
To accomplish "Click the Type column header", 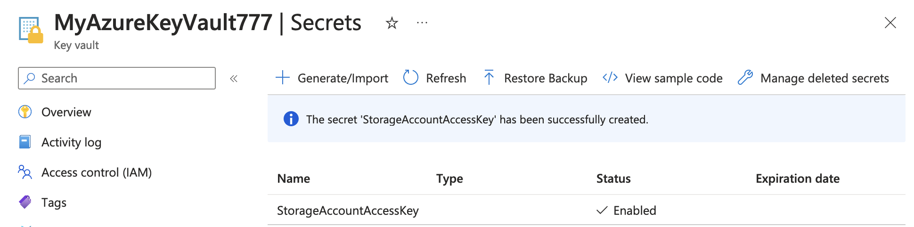I will tap(449, 178).
